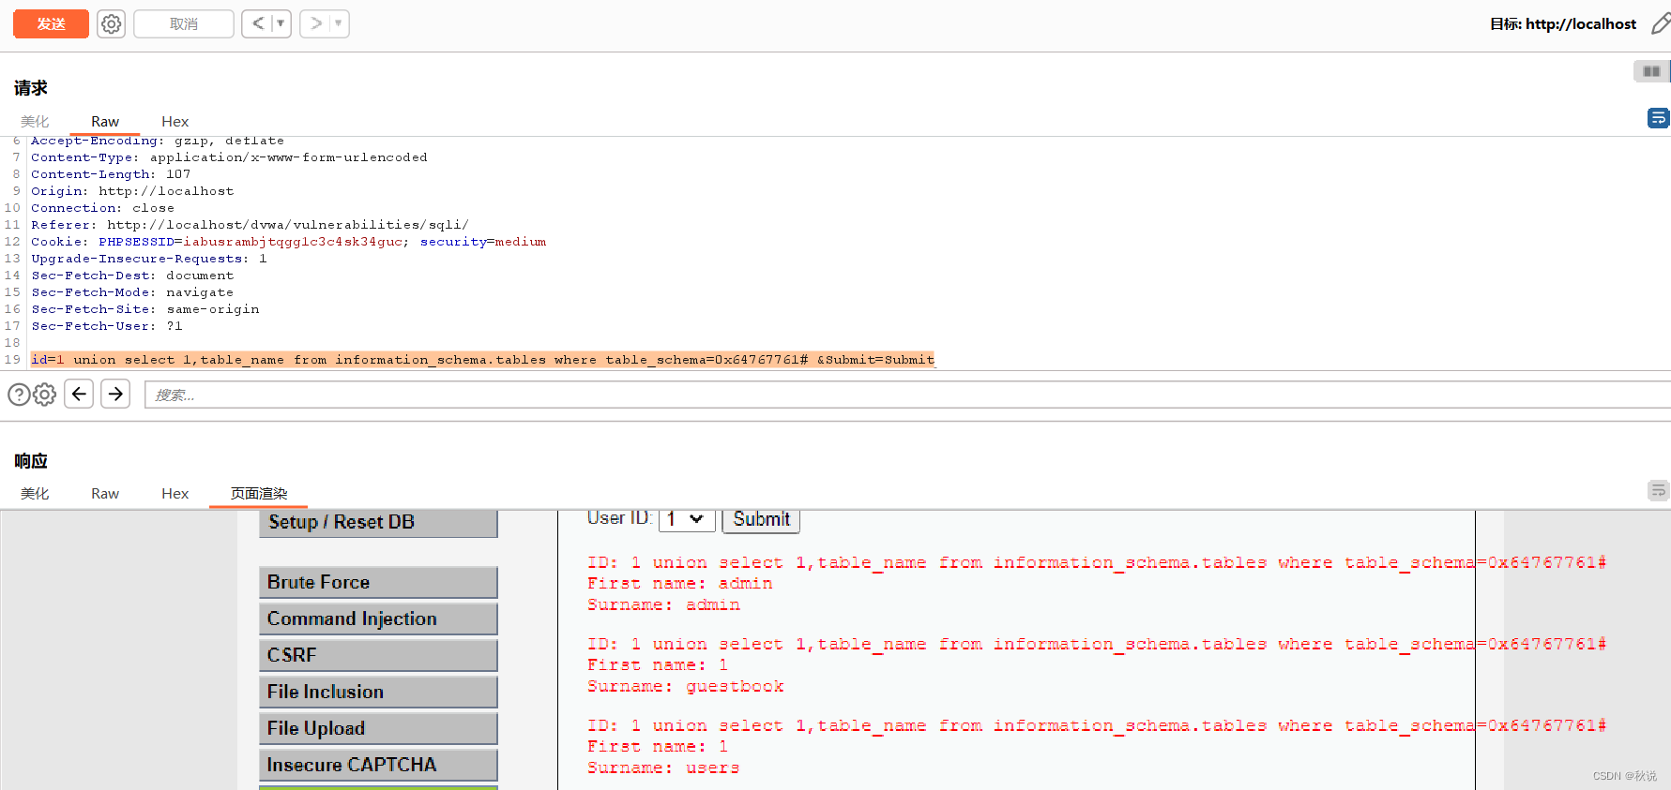1671x790 pixels.
Task: Click the Content-Type header line
Action: [229, 157]
